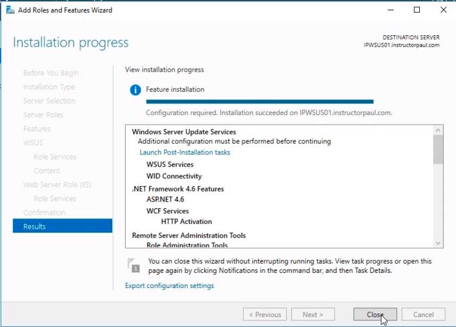Click the Previous button

point(265,315)
